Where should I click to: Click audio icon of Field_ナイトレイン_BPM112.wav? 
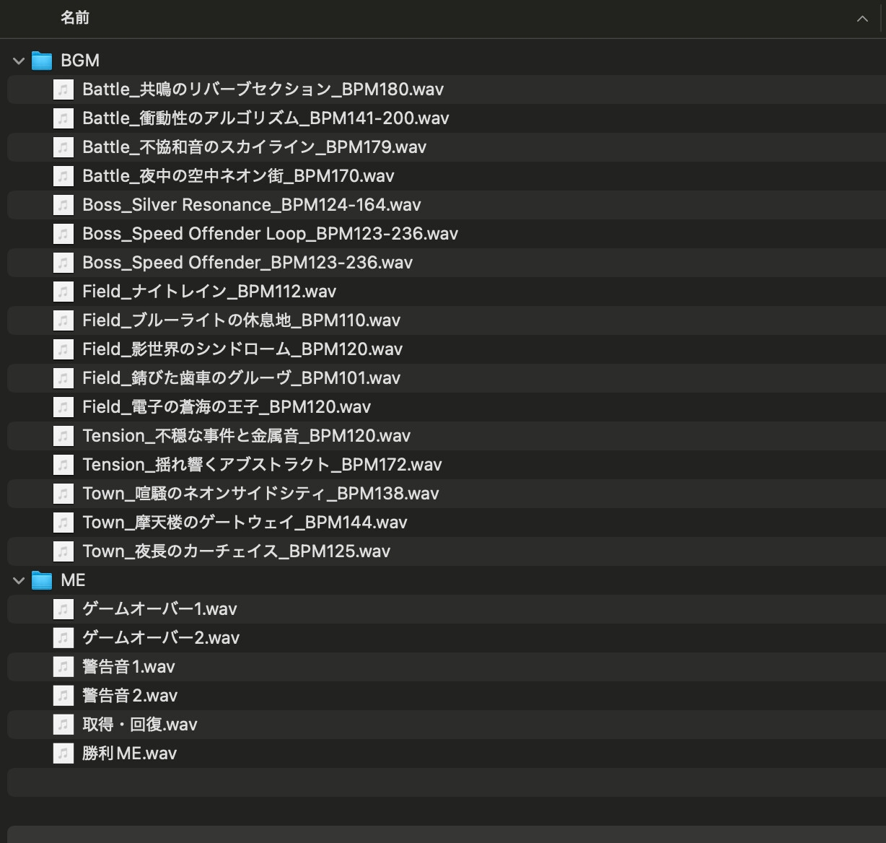[x=63, y=292]
